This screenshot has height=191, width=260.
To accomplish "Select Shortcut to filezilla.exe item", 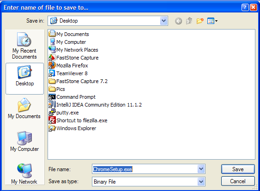I will (78, 120).
